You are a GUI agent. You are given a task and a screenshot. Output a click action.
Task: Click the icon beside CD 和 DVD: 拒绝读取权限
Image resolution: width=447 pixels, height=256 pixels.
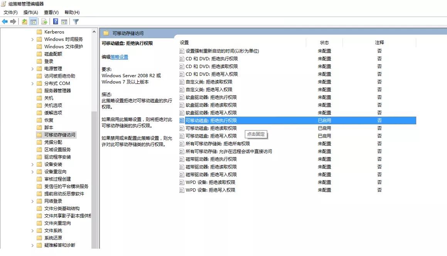pos(181,66)
